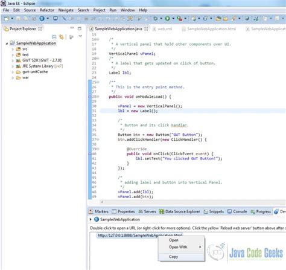Open the Navigate menu
Viewport: 286px width, 270px height.
(66, 10)
